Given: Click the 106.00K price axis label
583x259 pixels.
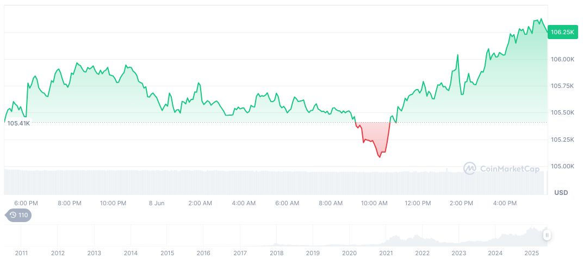Looking at the screenshot, I should click(x=562, y=59).
